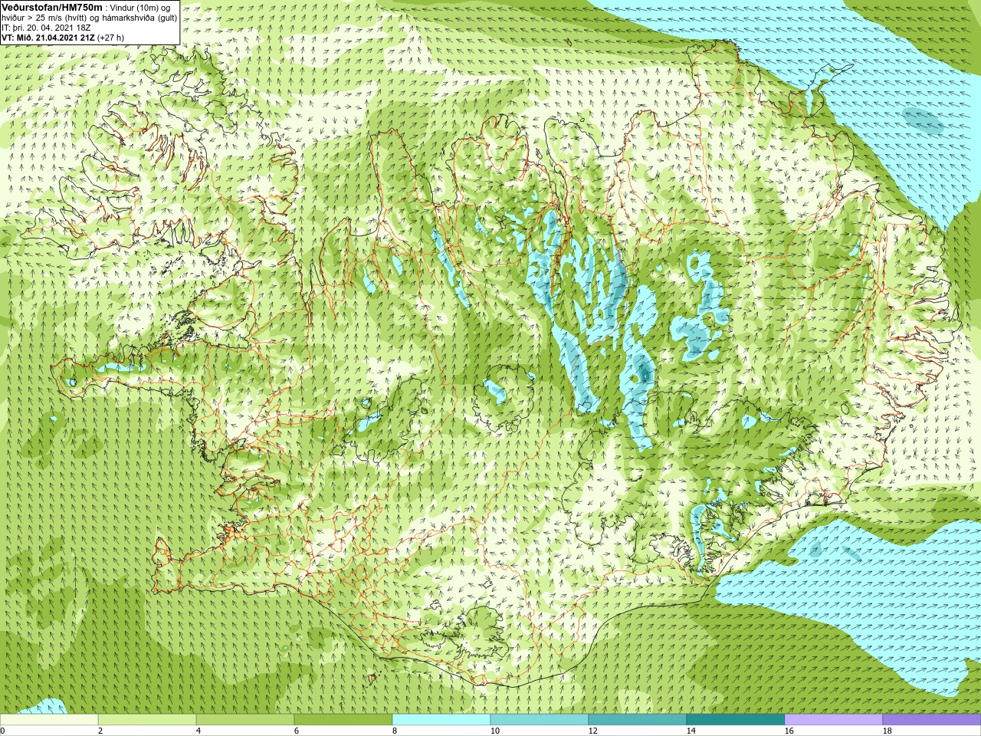Click the 6–8 m/s legend color band
The width and height of the screenshot is (981, 736).
click(343, 720)
